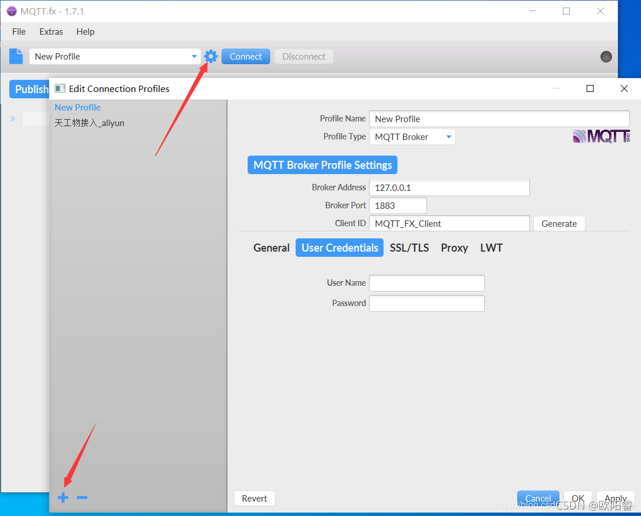Click the blue new document icon
This screenshot has width=641, height=516.
(16, 57)
